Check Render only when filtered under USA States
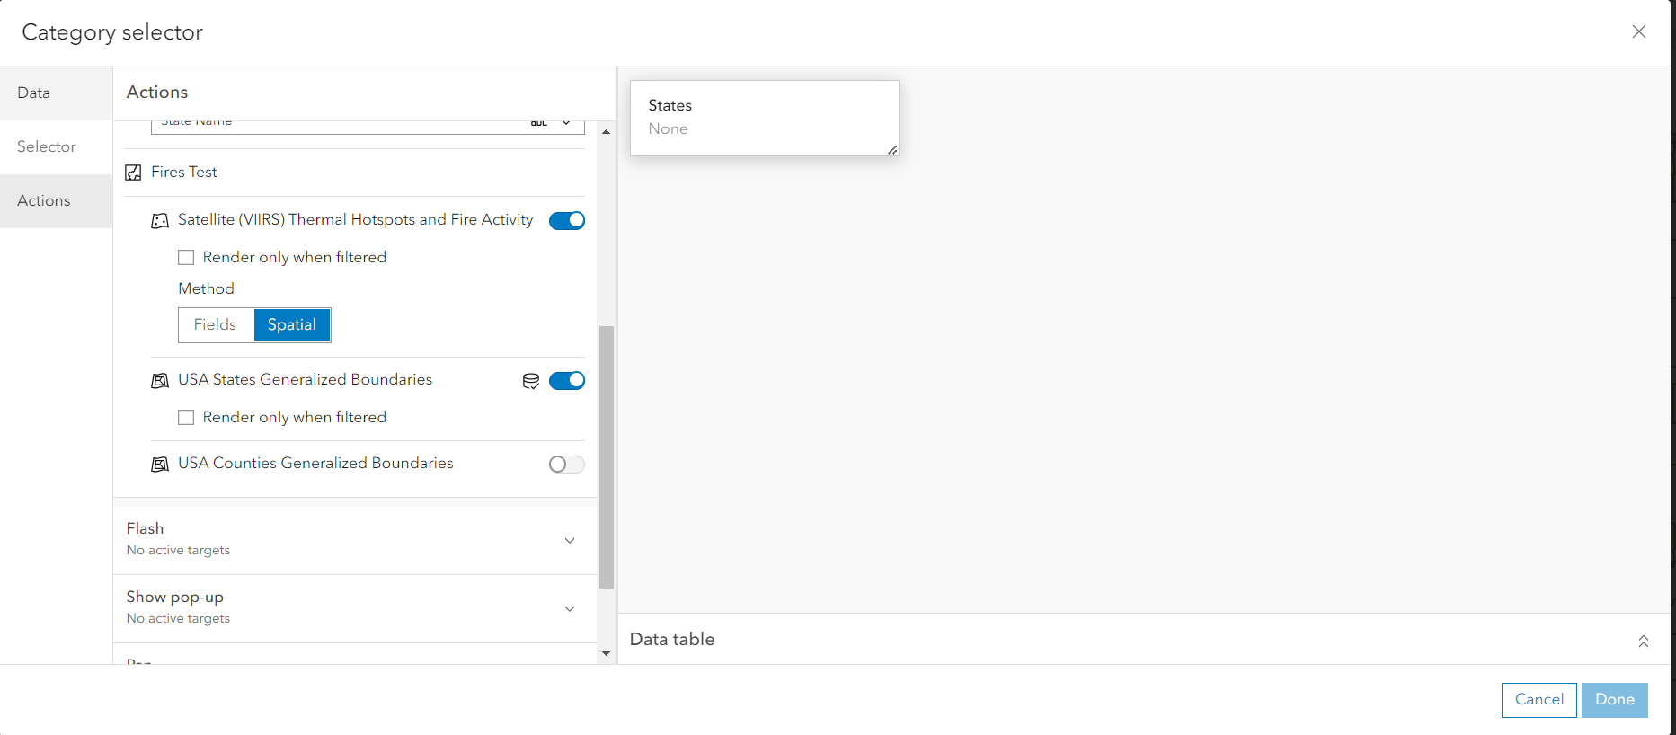The width and height of the screenshot is (1676, 735). [186, 418]
